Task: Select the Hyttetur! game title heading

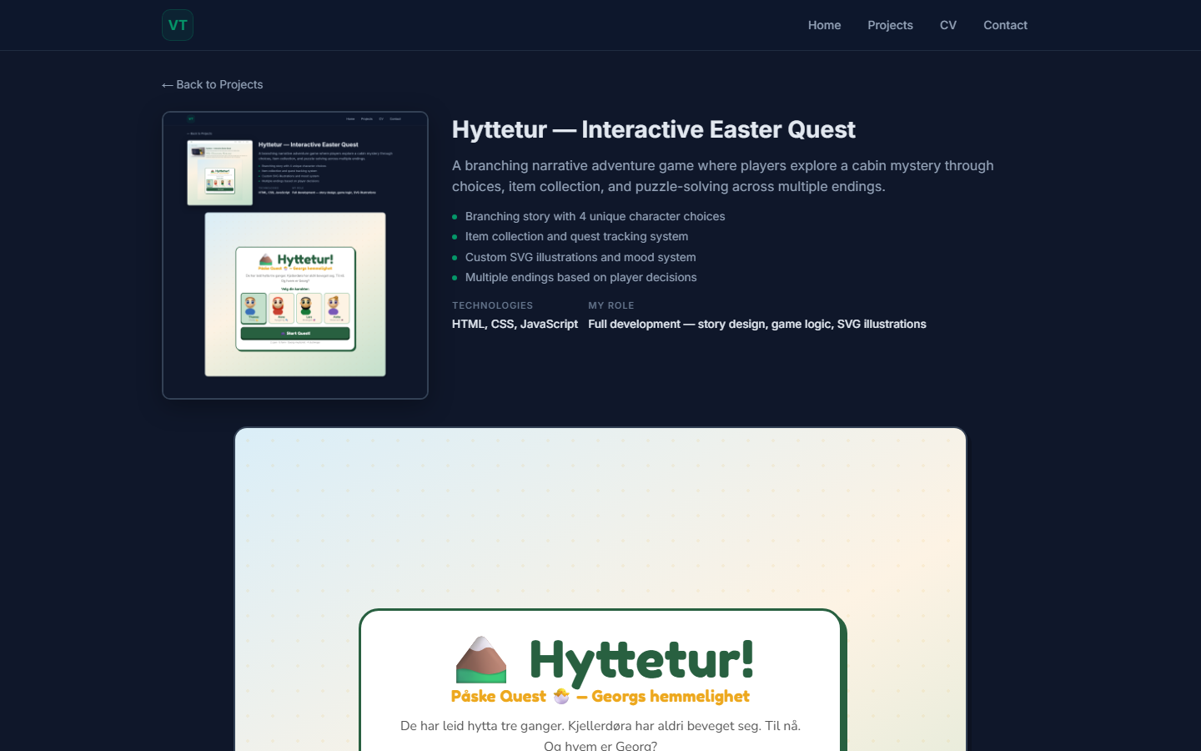Action: pyautogui.click(x=641, y=659)
